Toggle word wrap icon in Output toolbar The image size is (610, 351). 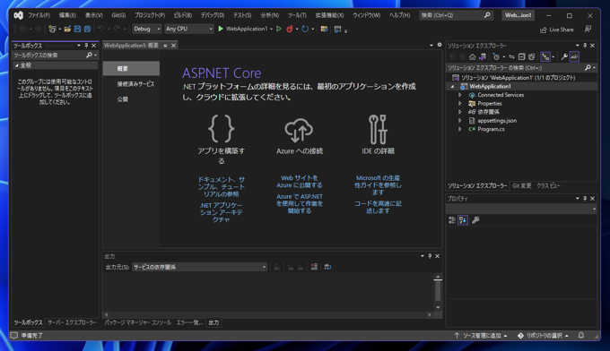click(x=327, y=267)
